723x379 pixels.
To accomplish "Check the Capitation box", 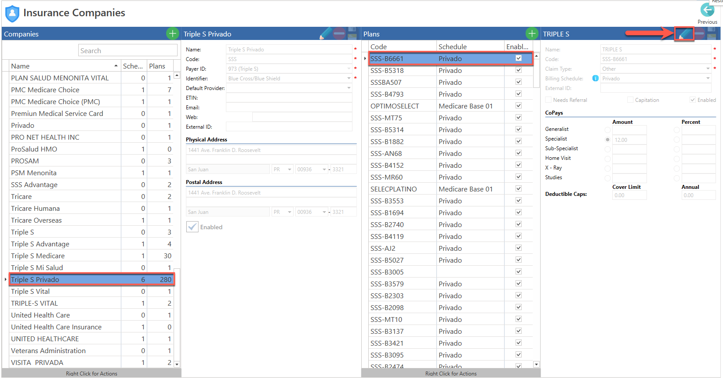I will click(x=630, y=100).
